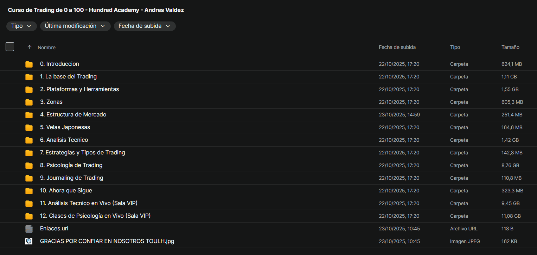537x255 pixels.
Task: Open the 6. Analisis Tecnico folder
Action: (x=64, y=140)
